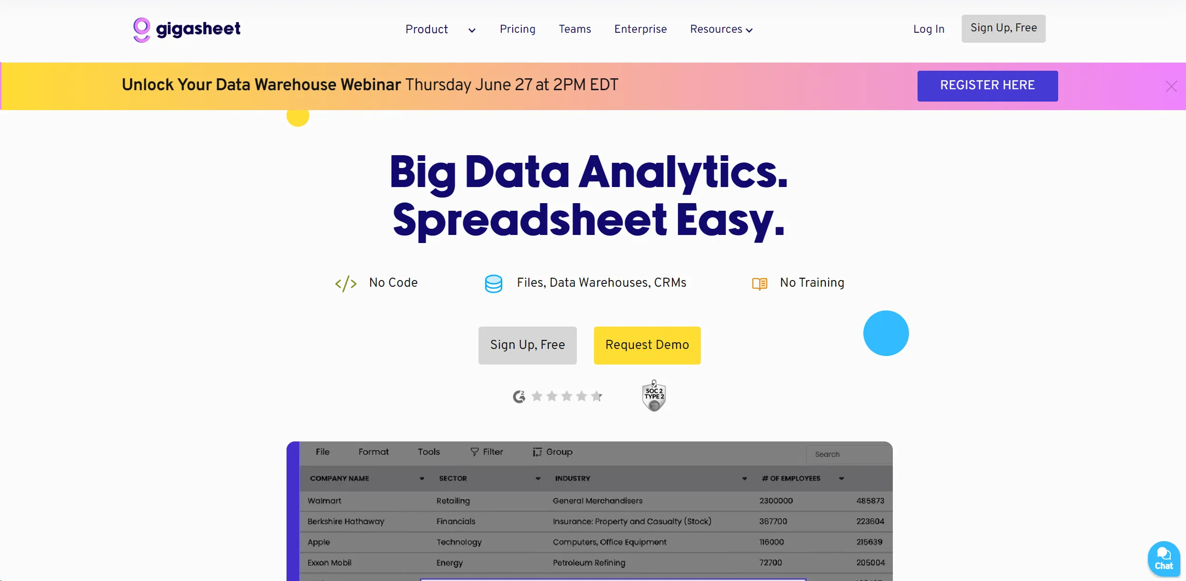Click the Request Demo button

point(647,345)
